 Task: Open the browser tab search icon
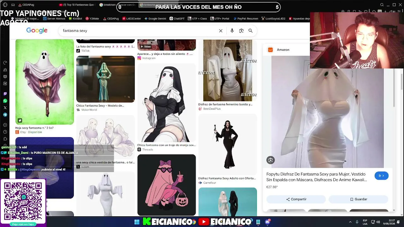tap(382, 5)
